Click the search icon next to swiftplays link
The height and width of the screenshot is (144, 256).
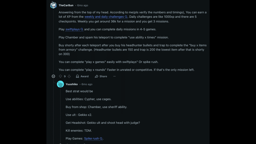(x=82, y=29)
